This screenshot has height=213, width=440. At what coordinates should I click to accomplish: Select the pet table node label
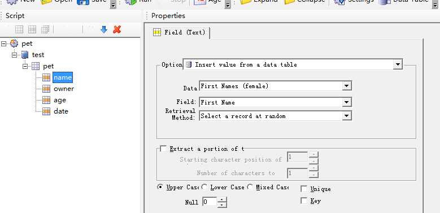click(48, 66)
